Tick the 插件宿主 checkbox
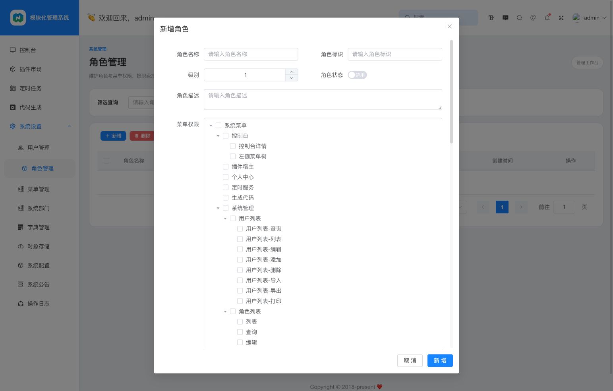The image size is (613, 391). (226, 166)
